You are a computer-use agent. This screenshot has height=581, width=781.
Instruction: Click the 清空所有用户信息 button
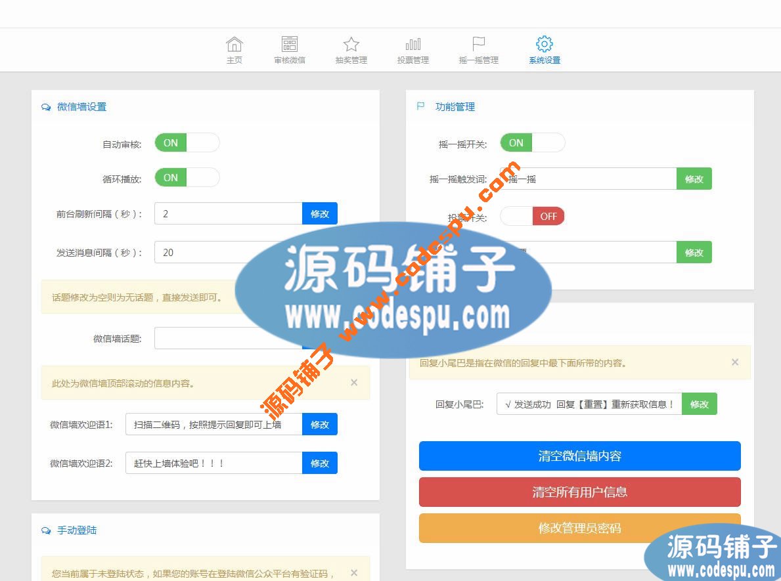(x=580, y=492)
